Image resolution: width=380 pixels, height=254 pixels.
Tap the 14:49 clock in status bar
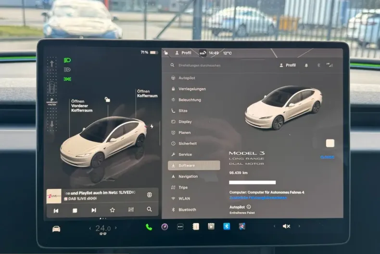tap(214, 53)
